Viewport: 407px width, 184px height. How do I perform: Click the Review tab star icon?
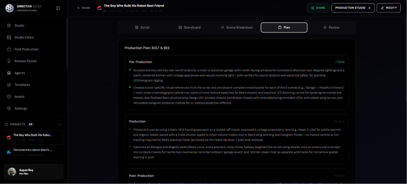pos(325,27)
